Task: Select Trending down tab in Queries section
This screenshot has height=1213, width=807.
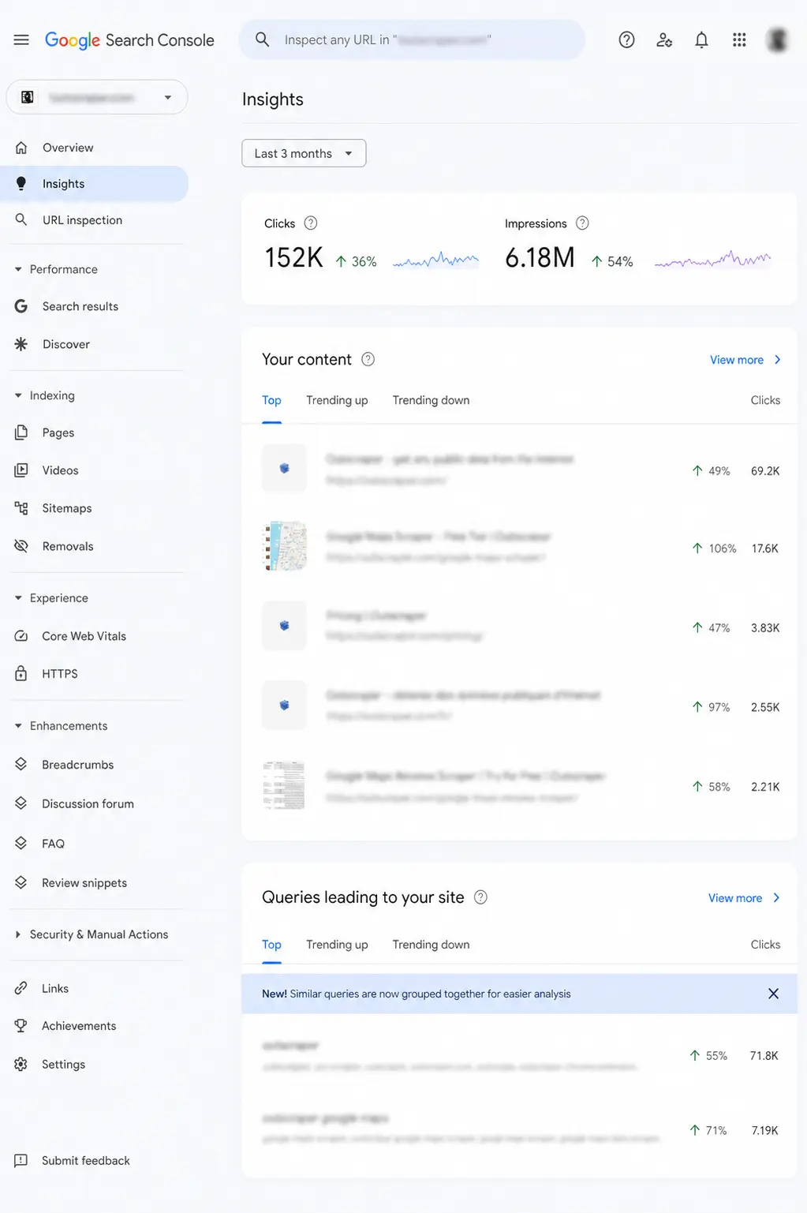Action: click(x=431, y=945)
